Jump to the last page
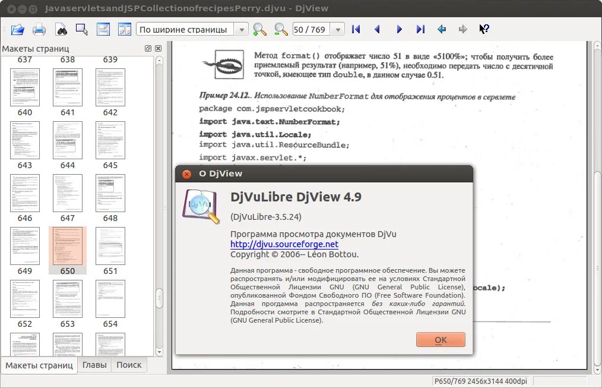This screenshot has width=602, height=388. [x=420, y=29]
